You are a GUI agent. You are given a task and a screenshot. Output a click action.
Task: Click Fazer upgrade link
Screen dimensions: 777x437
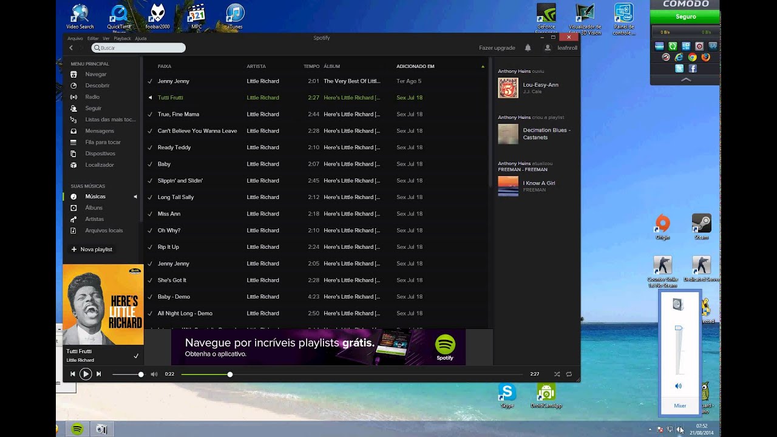pyautogui.click(x=497, y=47)
